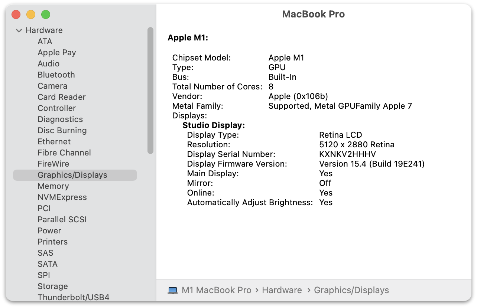Open the Power hardware info
The height and width of the screenshot is (308, 477).
(x=49, y=230)
